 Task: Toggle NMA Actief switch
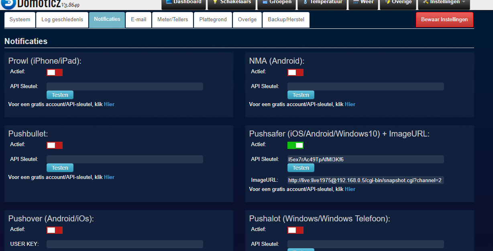(295, 72)
